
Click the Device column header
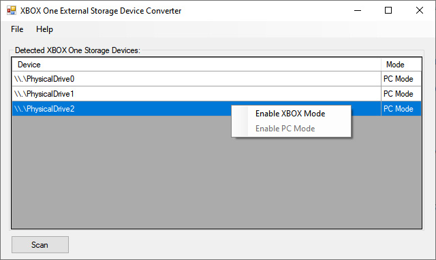[196, 65]
